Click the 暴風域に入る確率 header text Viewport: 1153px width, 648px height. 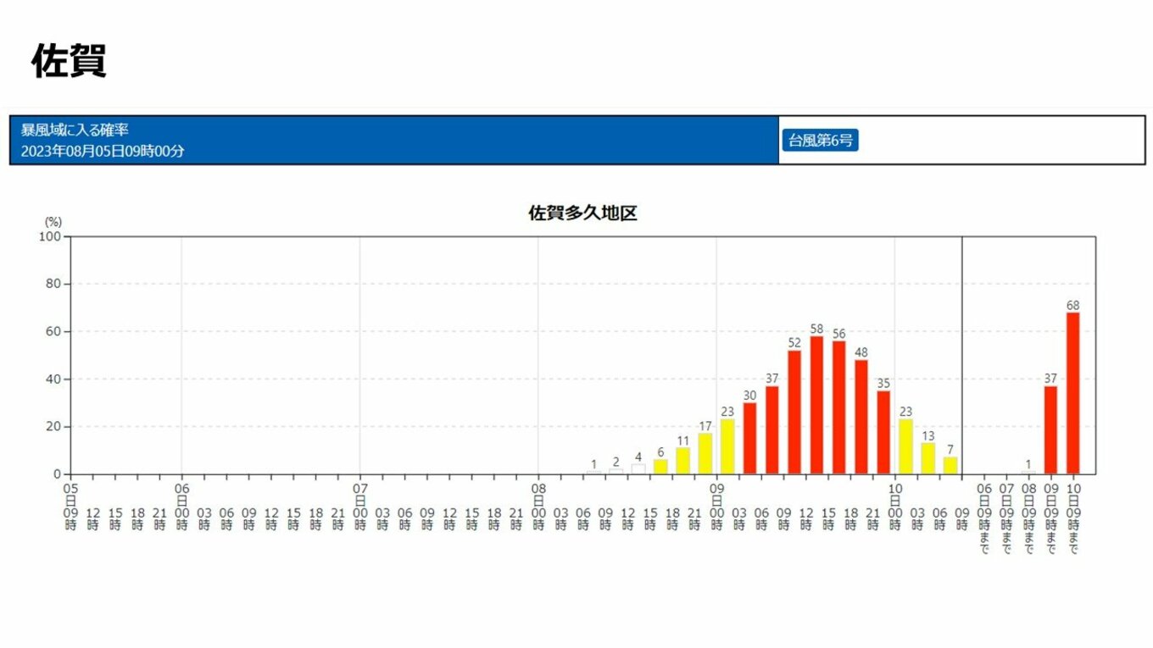75,130
